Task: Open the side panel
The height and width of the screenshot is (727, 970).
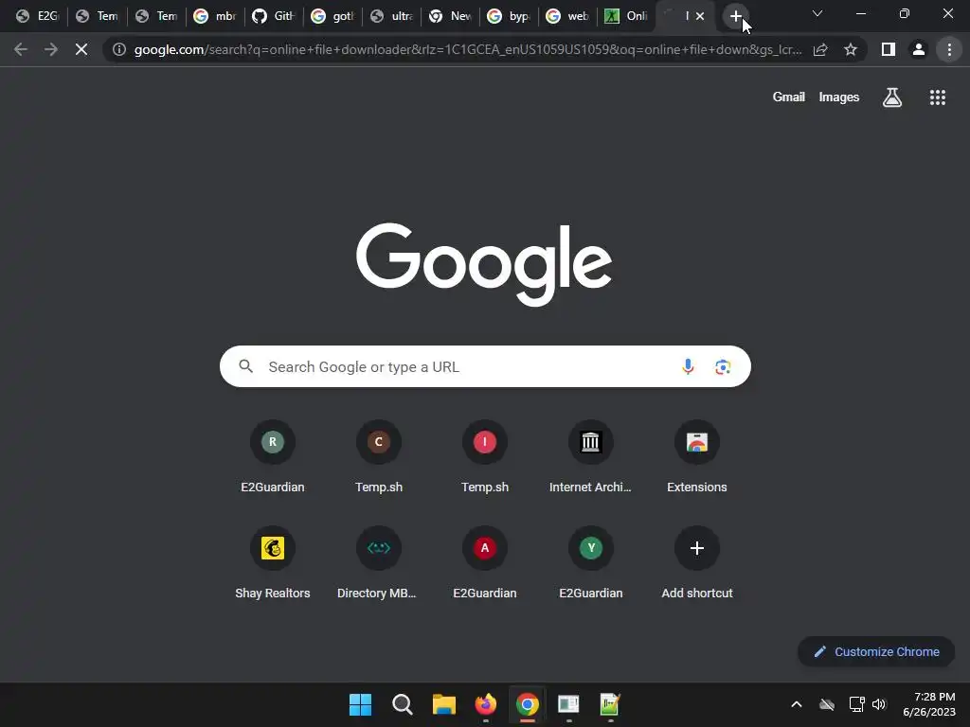Action: coord(889,49)
